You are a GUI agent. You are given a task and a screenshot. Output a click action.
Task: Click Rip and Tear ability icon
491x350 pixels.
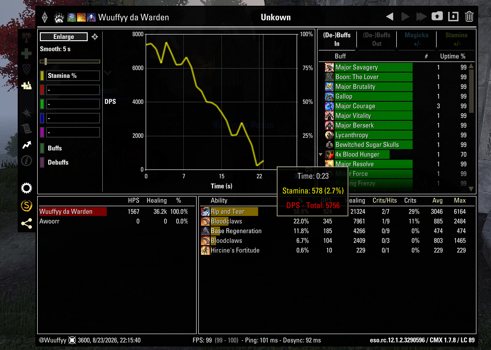(205, 212)
